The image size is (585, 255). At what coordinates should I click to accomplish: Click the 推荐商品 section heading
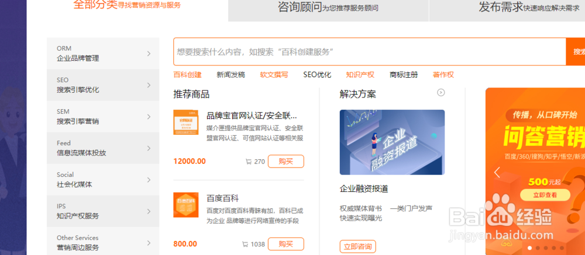191,94
